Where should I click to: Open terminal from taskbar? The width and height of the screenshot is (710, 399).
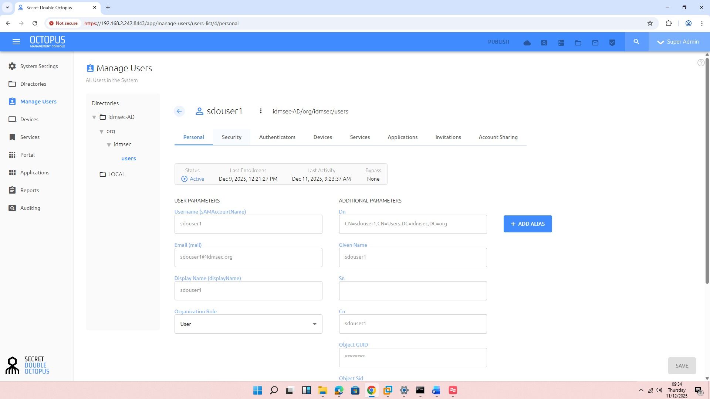pos(420,390)
